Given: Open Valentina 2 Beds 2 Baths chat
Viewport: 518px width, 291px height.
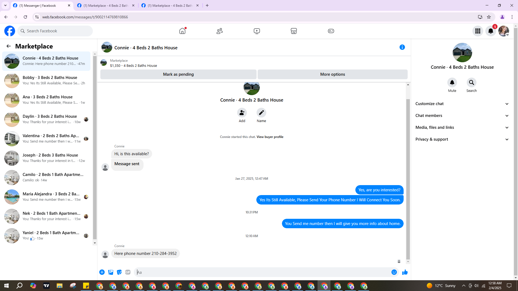Looking at the screenshot, I should click(46, 139).
